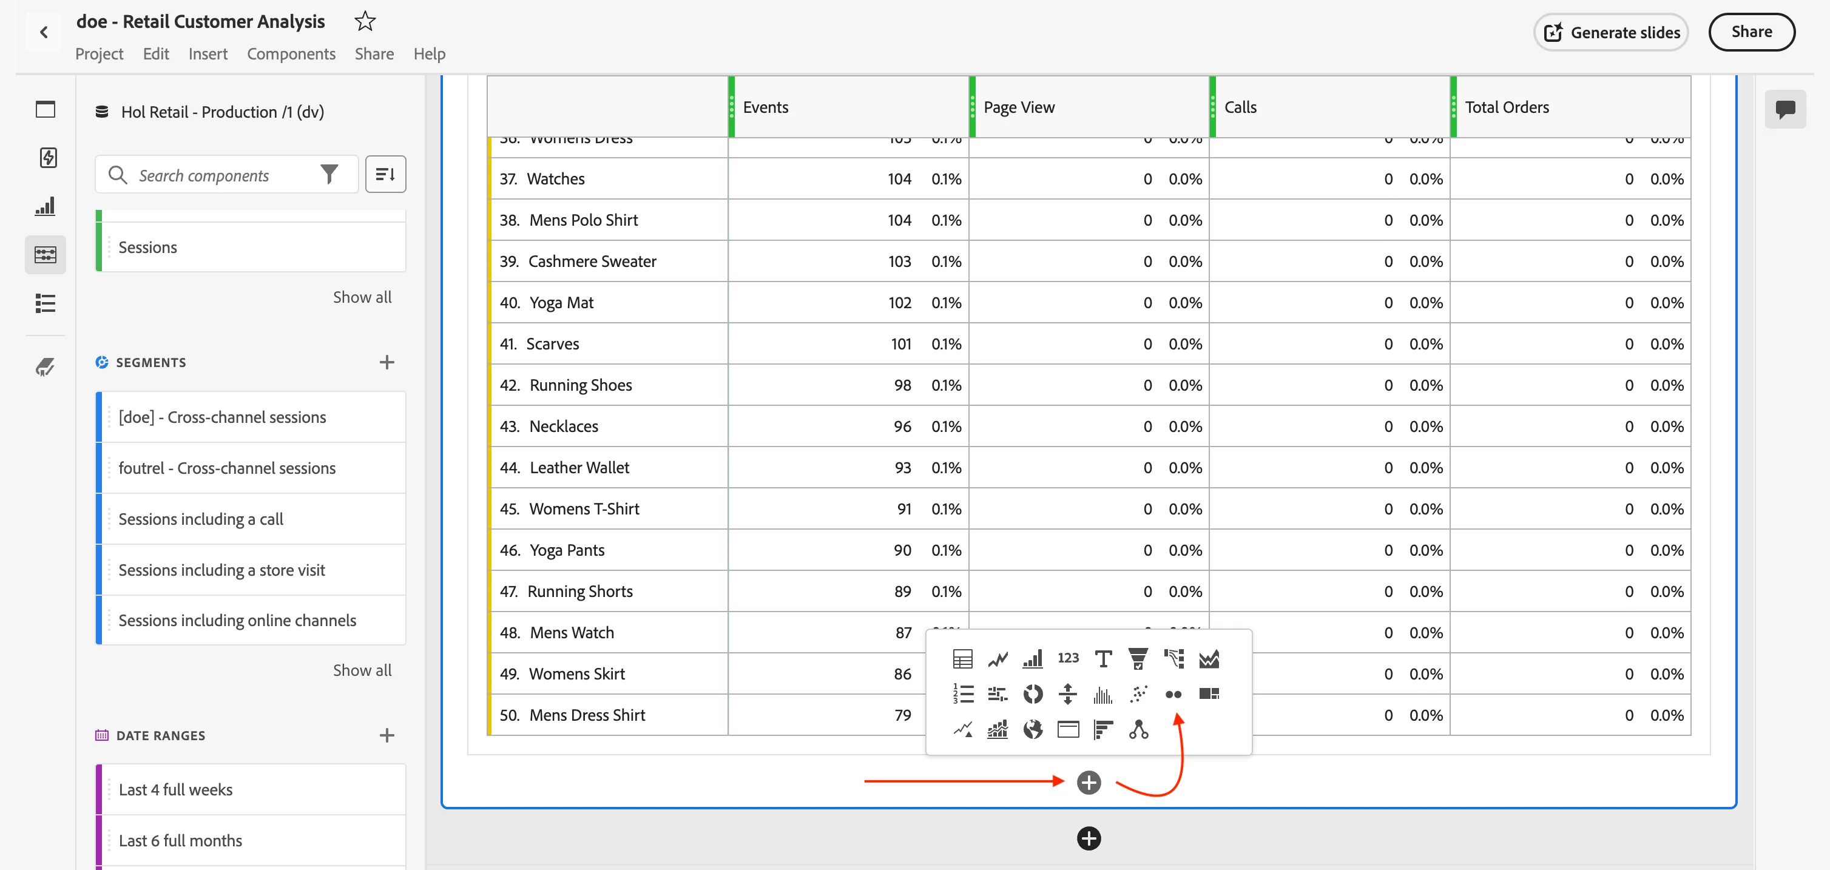This screenshot has width=1830, height=870.
Task: Pick the Histogram visualization icon
Action: point(1103,694)
